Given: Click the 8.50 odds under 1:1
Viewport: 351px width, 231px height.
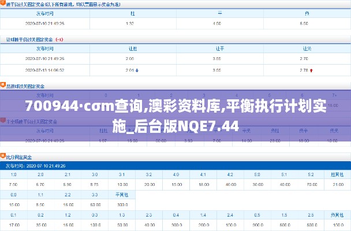Looking at the screenshot, I should click(x=40, y=205).
